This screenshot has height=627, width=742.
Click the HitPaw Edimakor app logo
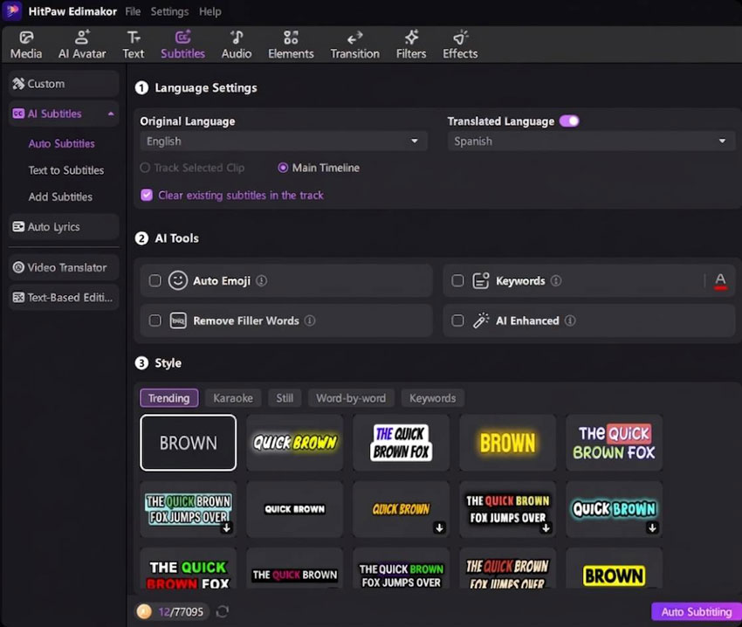(x=12, y=10)
